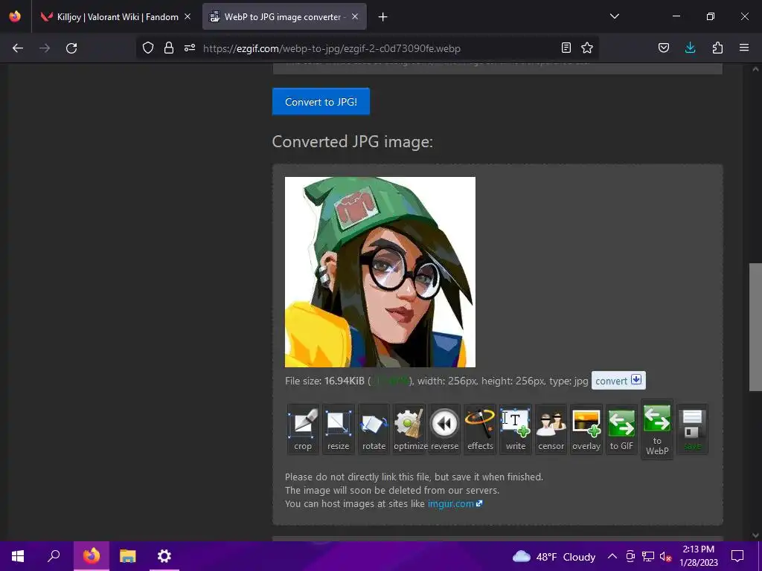Open the optimize tool
This screenshot has height=571, width=762.
[410, 429]
